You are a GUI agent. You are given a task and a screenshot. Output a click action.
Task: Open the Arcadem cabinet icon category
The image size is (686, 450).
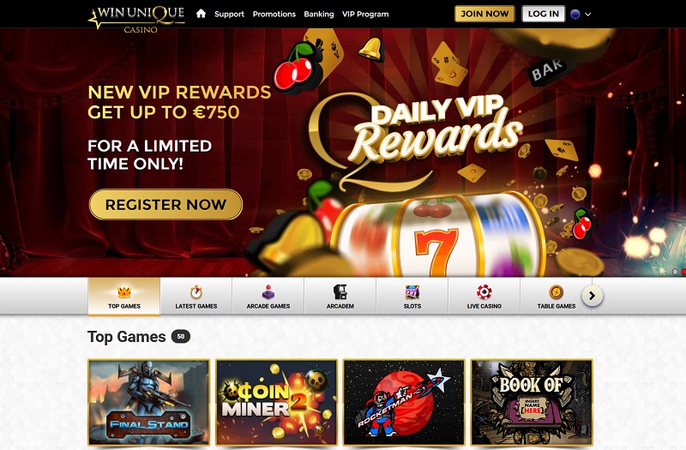[x=340, y=292]
